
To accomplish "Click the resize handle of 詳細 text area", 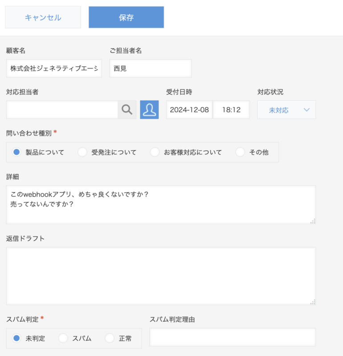I will coord(313,221).
